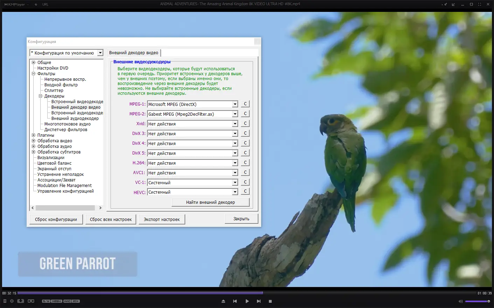Open the control box gear icon
Viewport: 494px width, 308px height.
click(x=12, y=301)
